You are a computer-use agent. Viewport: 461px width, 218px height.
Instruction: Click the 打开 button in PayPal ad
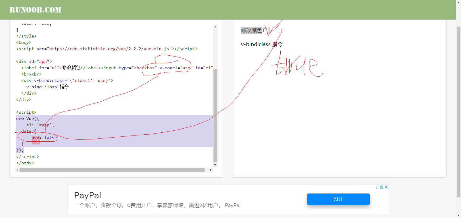pyautogui.click(x=338, y=199)
